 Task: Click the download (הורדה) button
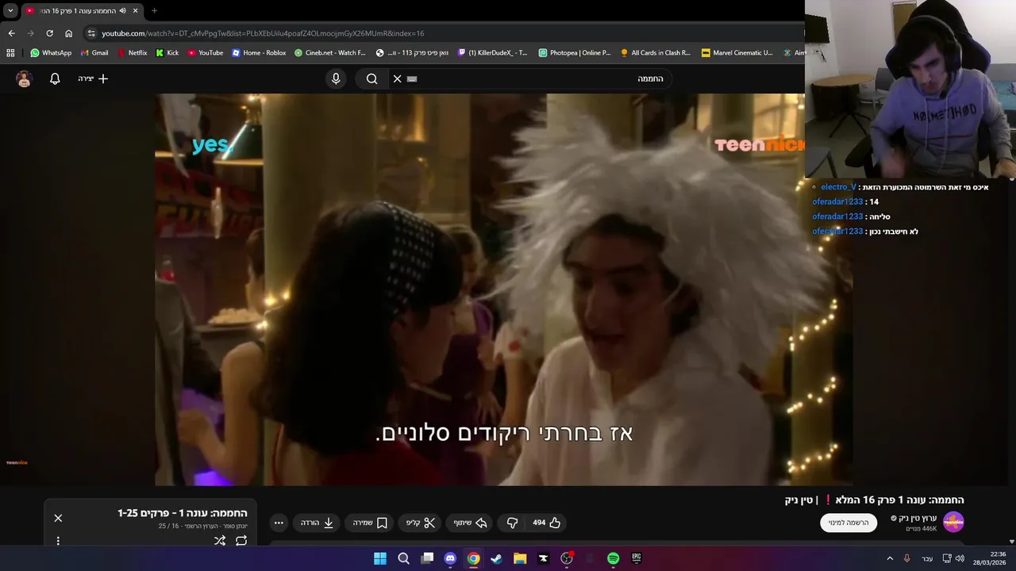tap(317, 523)
